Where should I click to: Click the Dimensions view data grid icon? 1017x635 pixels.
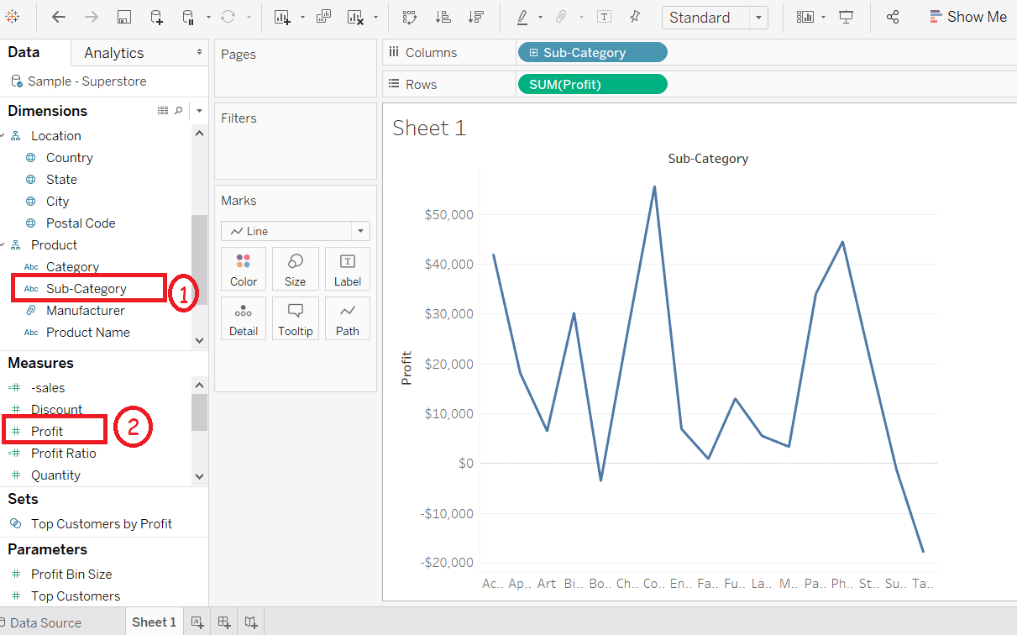[x=163, y=111]
